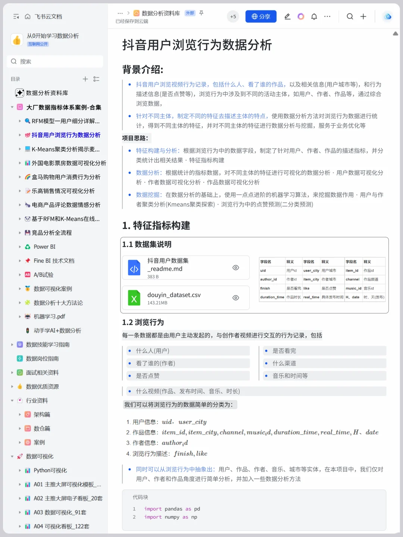The image size is (403, 537).
Task: Open 抖音用户浏览行为数据分析 in sidebar
Action: (66, 135)
